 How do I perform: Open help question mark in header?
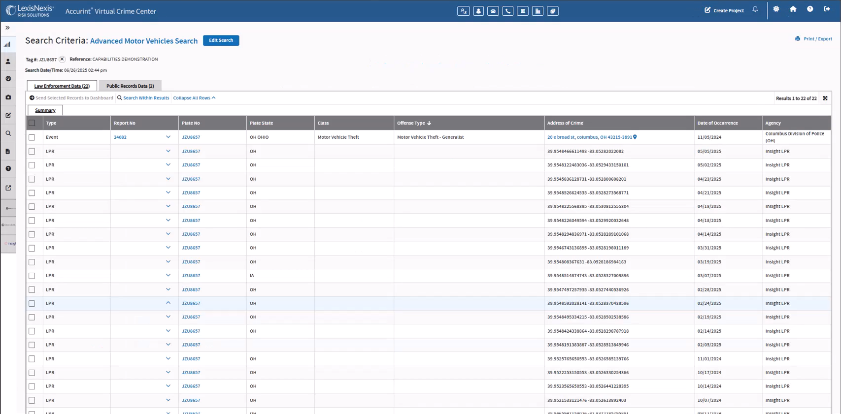click(810, 9)
